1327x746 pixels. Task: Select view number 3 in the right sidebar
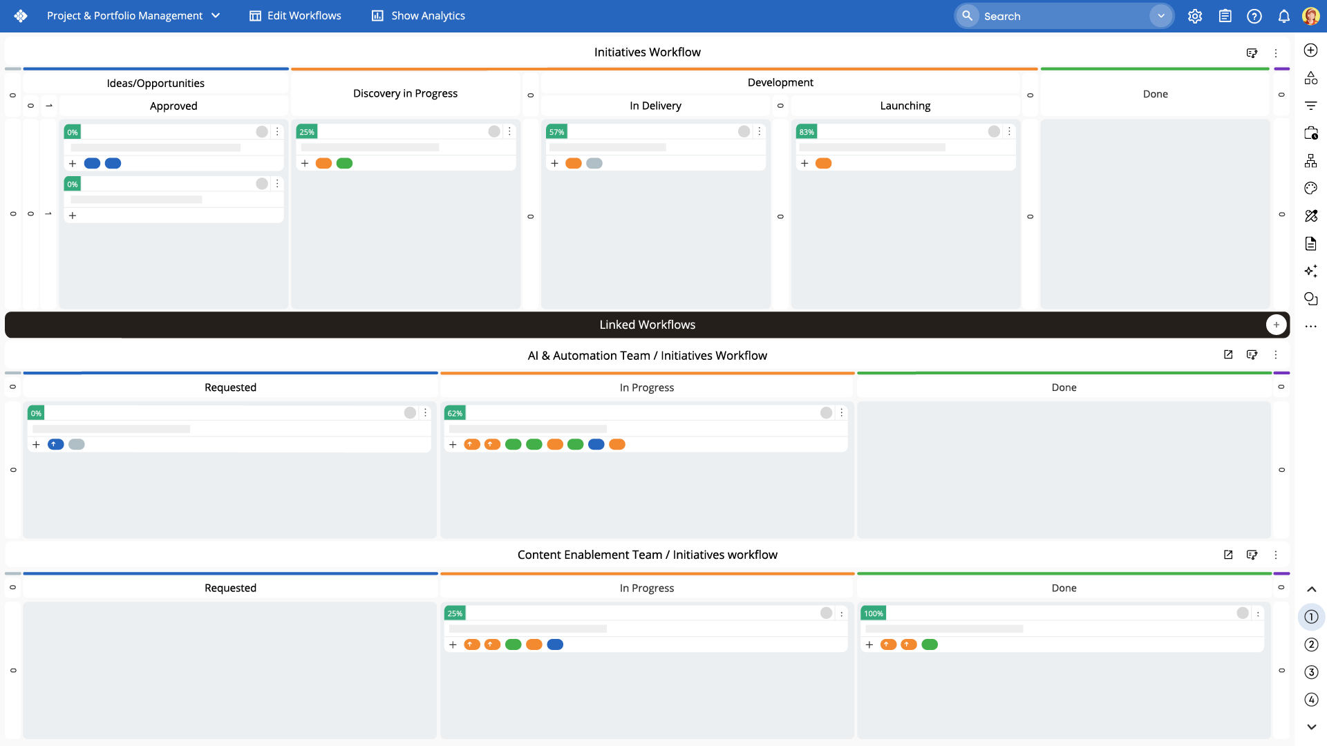click(1311, 672)
